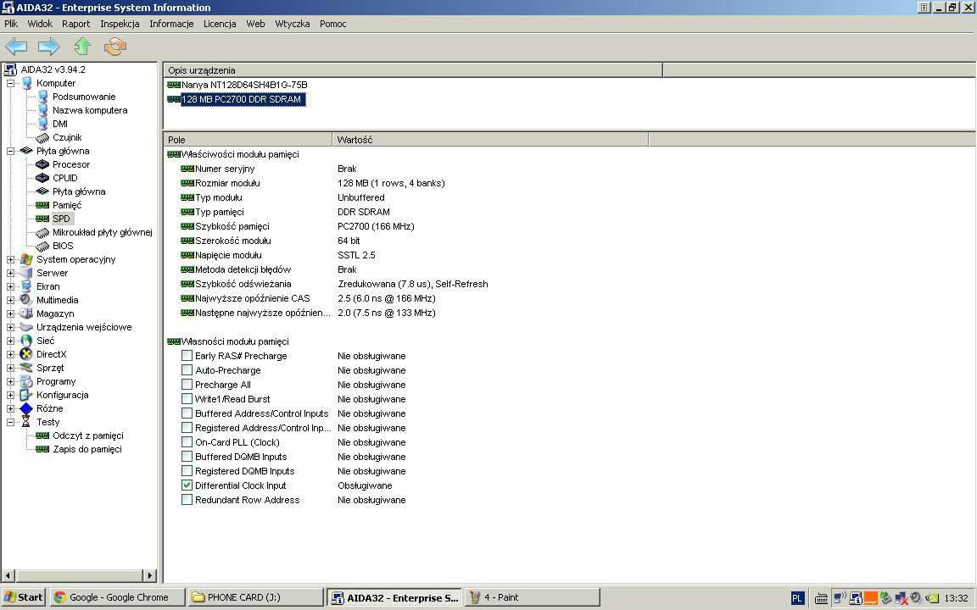This screenshot has width=977, height=610.
Task: Toggle the Buffered DQMB Inputs checkbox
Action: click(187, 457)
